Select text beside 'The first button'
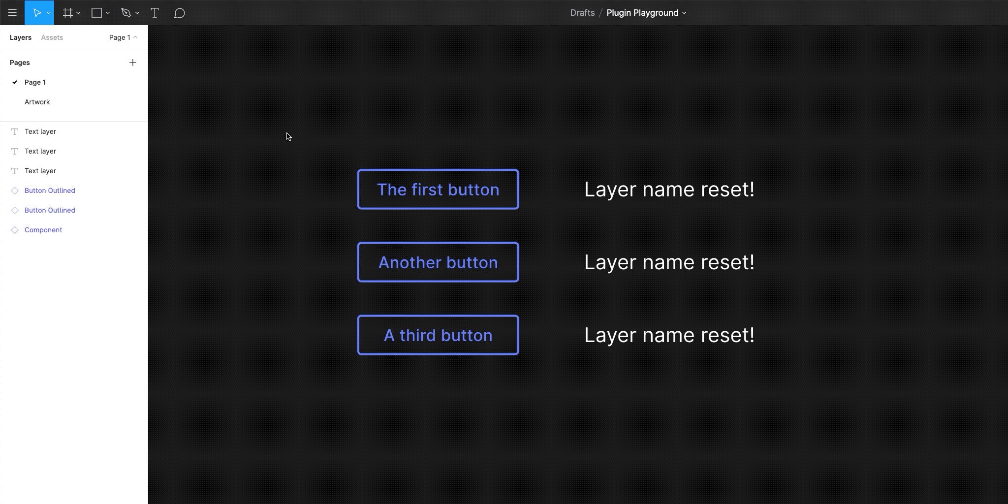 coord(669,189)
